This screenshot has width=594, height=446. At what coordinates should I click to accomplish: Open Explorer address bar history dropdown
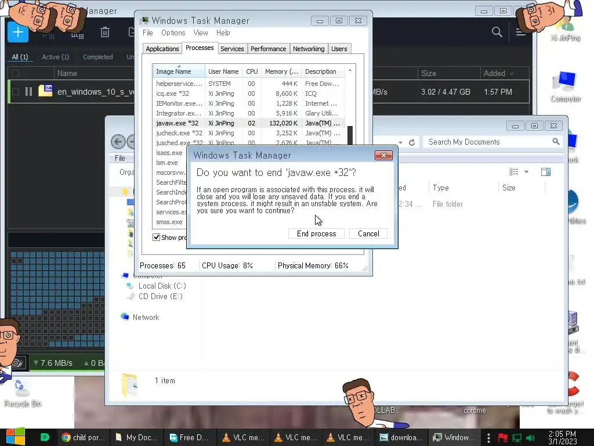400,143
